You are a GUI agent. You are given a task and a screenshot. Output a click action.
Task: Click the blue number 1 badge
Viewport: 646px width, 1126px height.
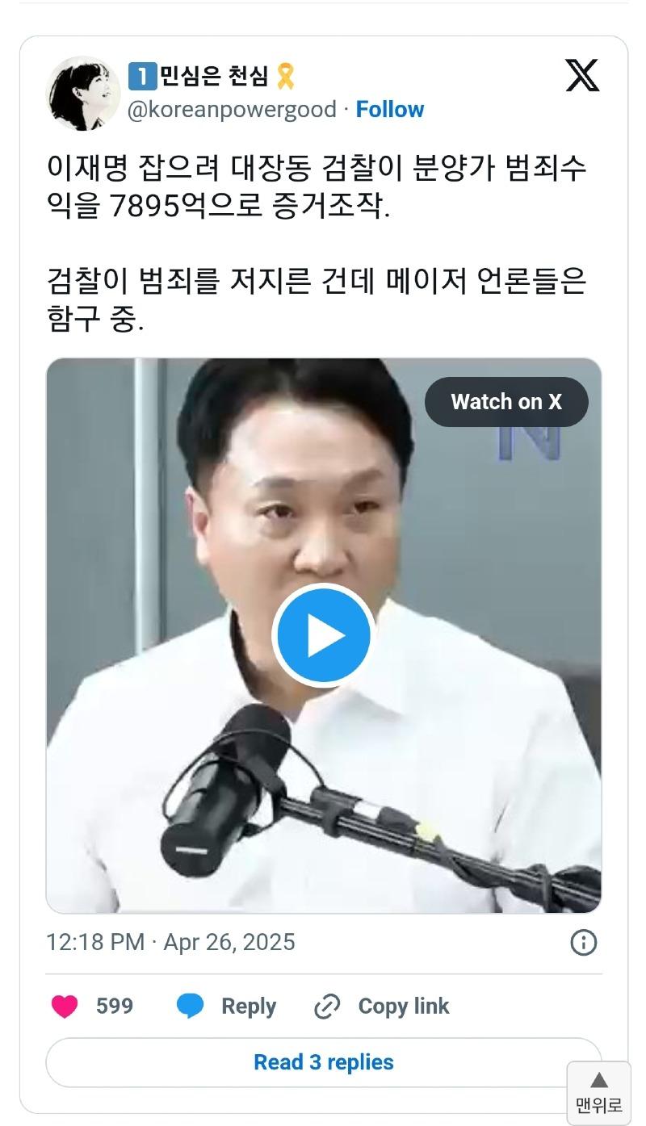coord(141,77)
